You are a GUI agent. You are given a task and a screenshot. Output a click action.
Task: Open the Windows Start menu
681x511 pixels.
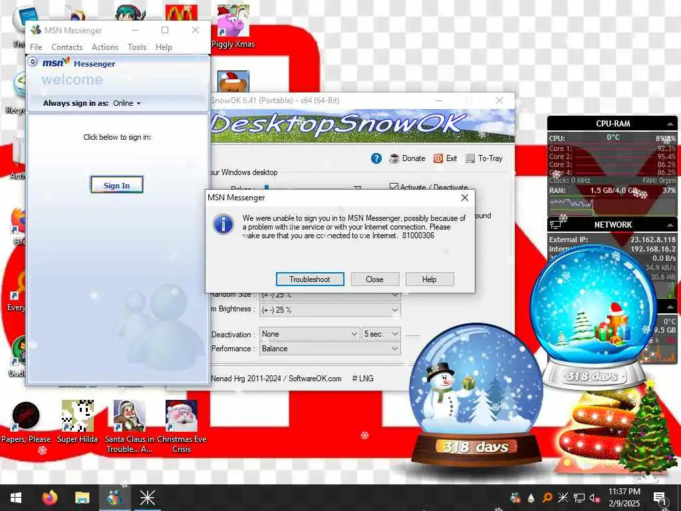tap(16, 498)
